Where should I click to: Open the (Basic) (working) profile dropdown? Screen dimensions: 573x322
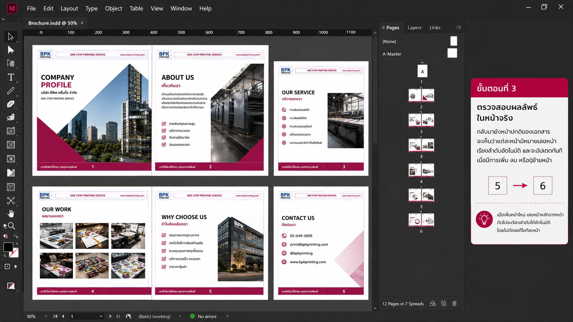[x=180, y=316]
